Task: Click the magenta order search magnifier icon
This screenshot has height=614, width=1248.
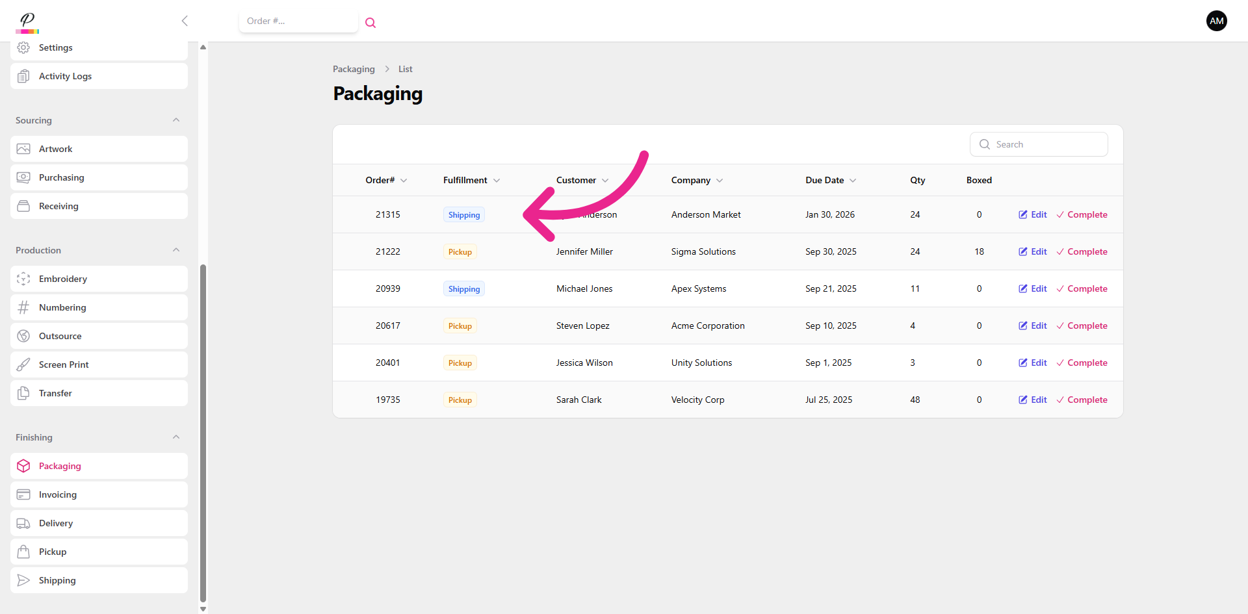Action: (x=370, y=23)
